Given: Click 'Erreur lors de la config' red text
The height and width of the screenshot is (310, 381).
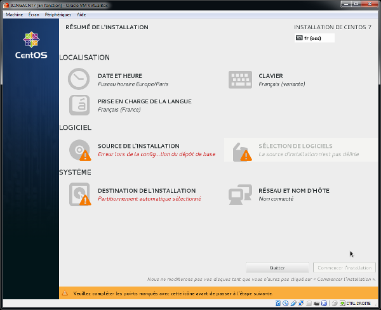Looking at the screenshot, I should [156, 154].
